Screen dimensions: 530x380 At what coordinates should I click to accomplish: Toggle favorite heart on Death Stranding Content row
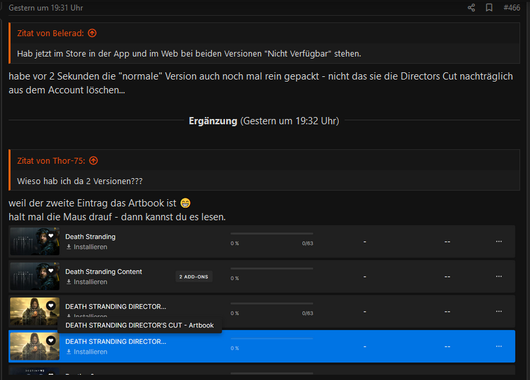tap(51, 271)
